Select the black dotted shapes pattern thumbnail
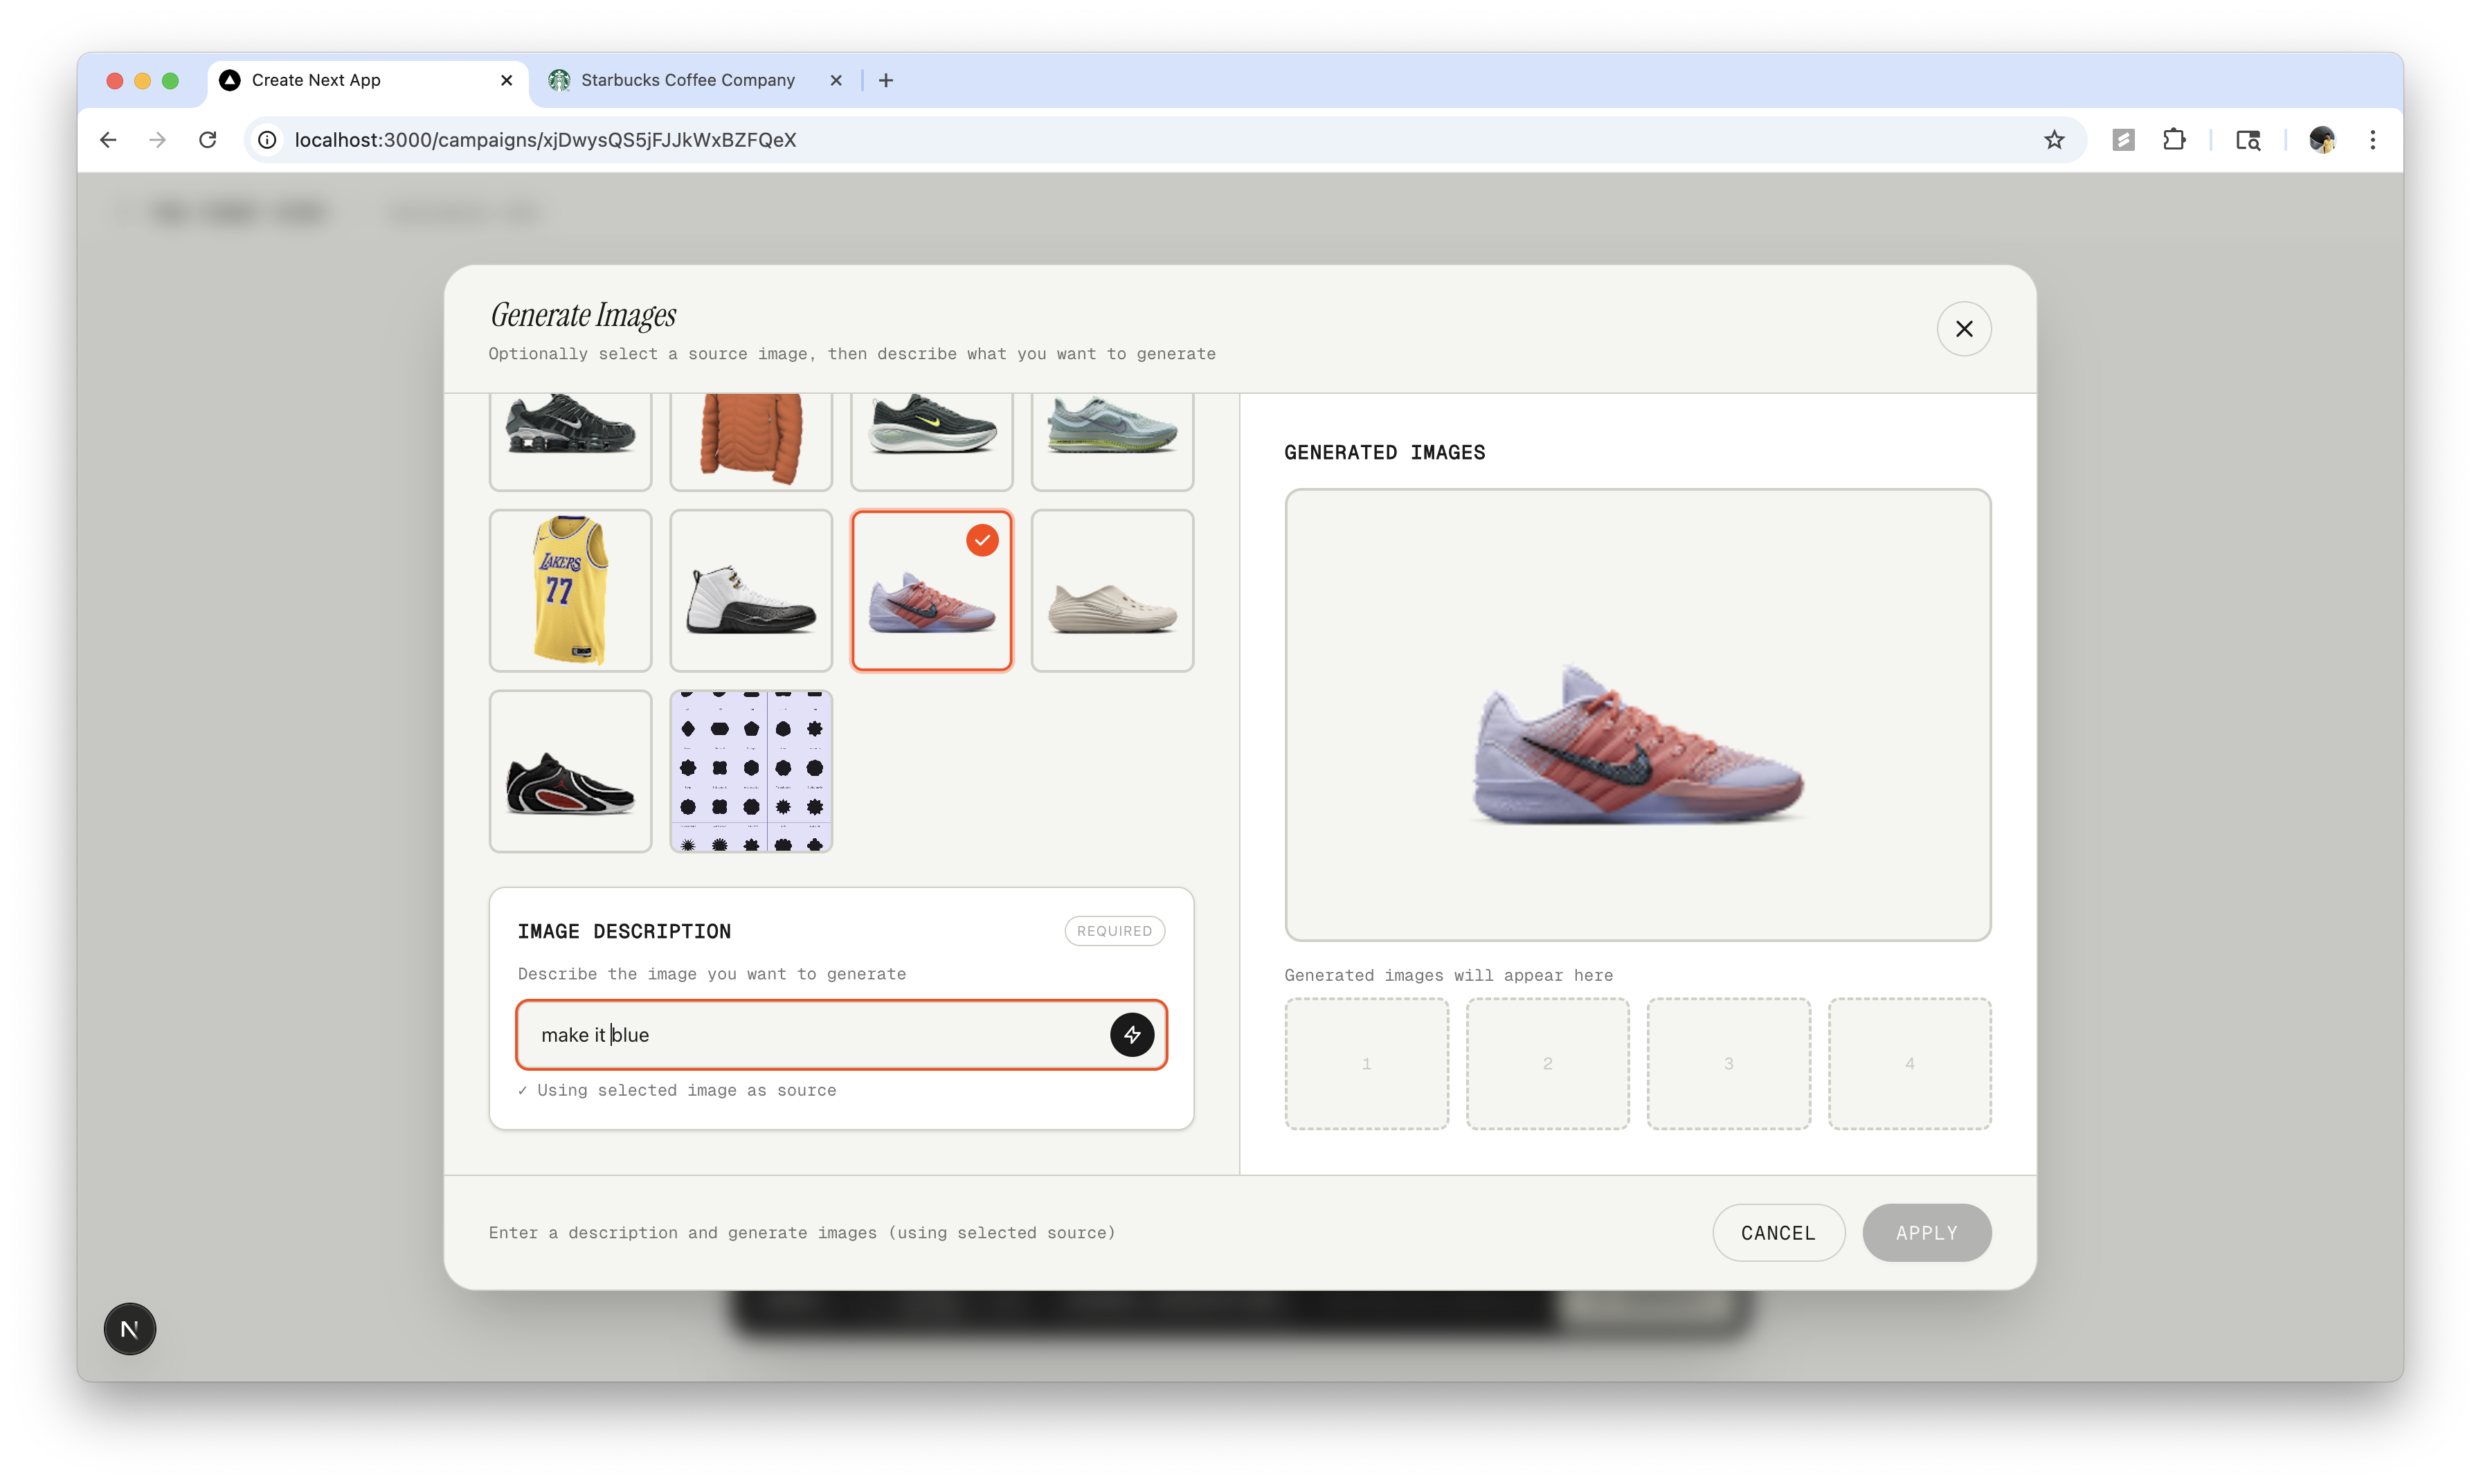 pos(751,771)
